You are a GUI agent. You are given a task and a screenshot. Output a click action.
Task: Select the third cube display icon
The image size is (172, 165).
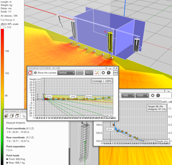click(x=17, y=116)
